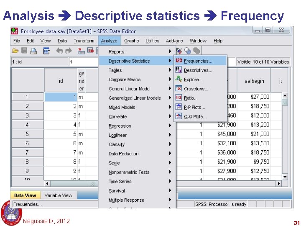Click the Use Sets blue circles icon
This screenshot has height=226, width=301.
188,51
